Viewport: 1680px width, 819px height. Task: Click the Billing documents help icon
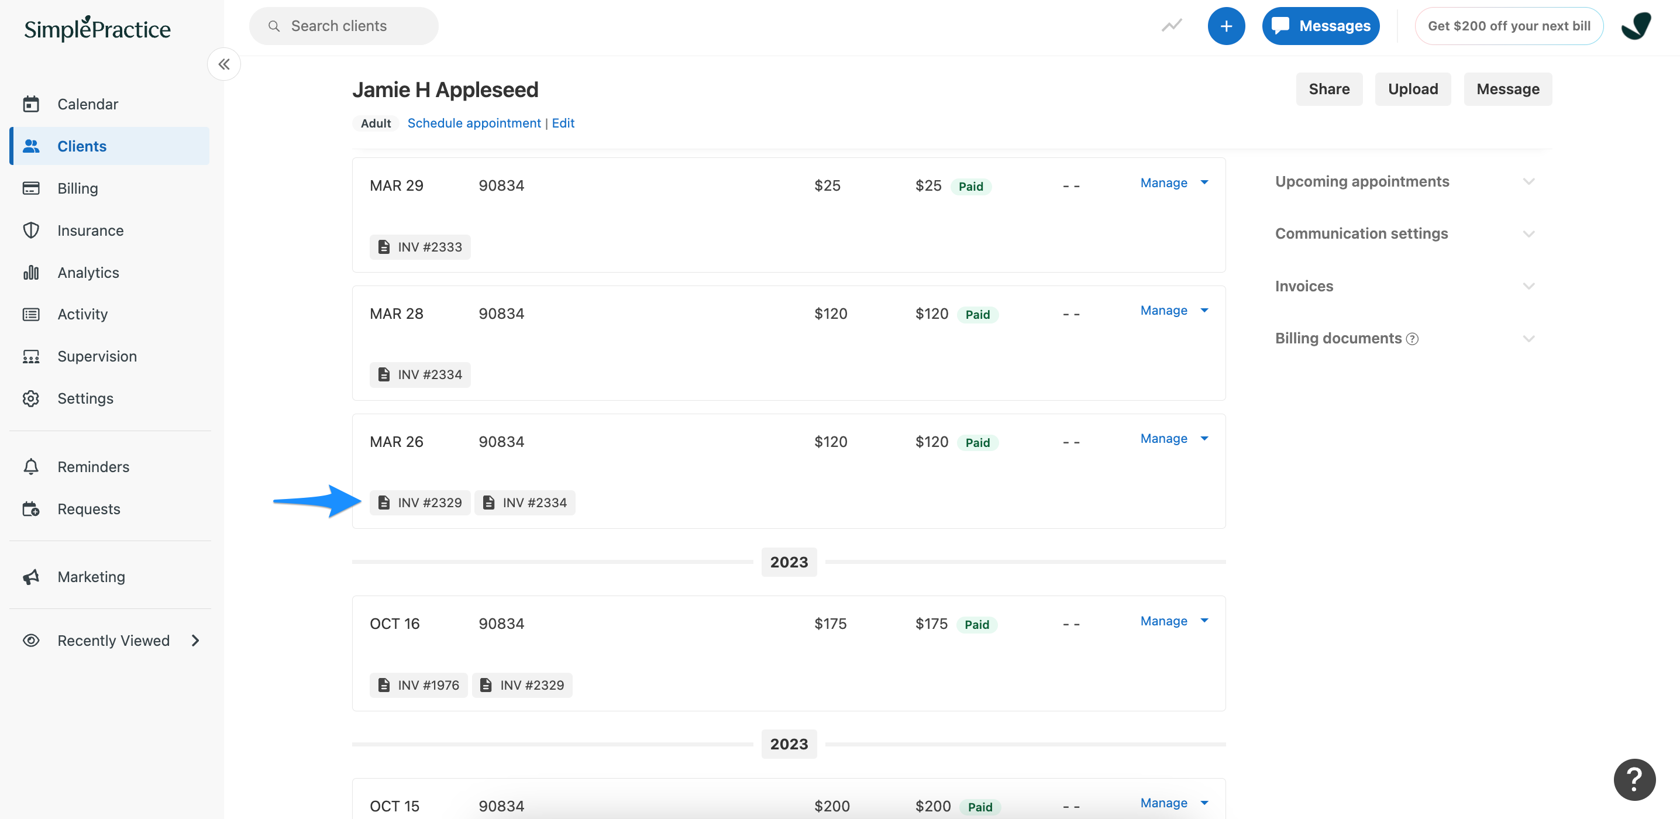point(1413,339)
